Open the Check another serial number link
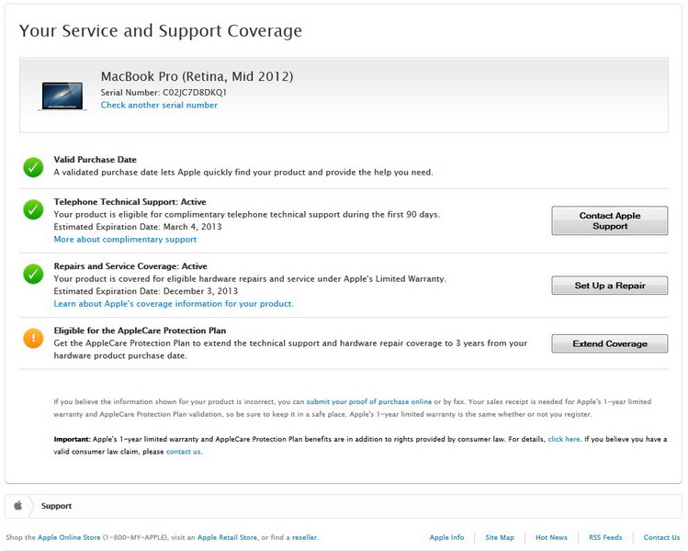Image resolution: width=688 pixels, height=551 pixels. coord(159,106)
